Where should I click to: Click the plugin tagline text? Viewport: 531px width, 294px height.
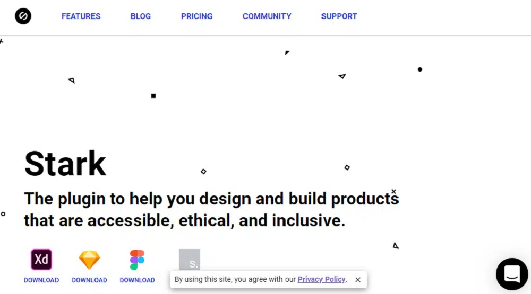coord(211,209)
